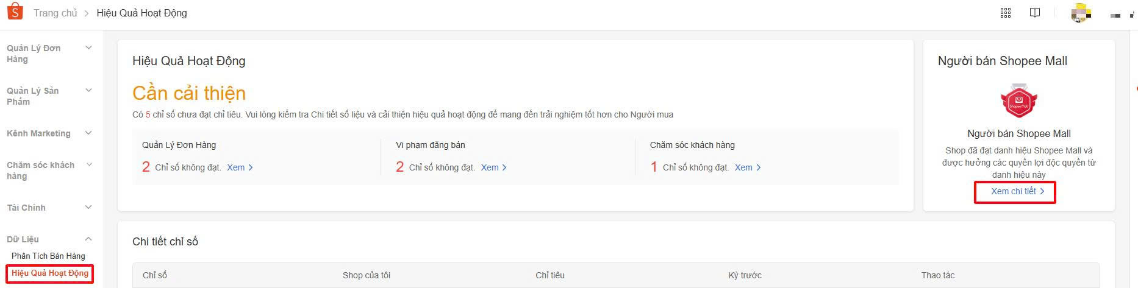Go to Trang chủ breadcrumb
The image size is (1138, 288).
(x=55, y=13)
